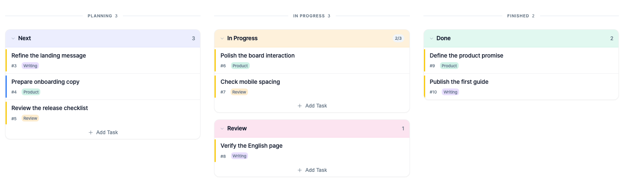Viewport: 624px width, 182px height.
Task: Open the Review the release checklist card
Action: [x=103, y=113]
